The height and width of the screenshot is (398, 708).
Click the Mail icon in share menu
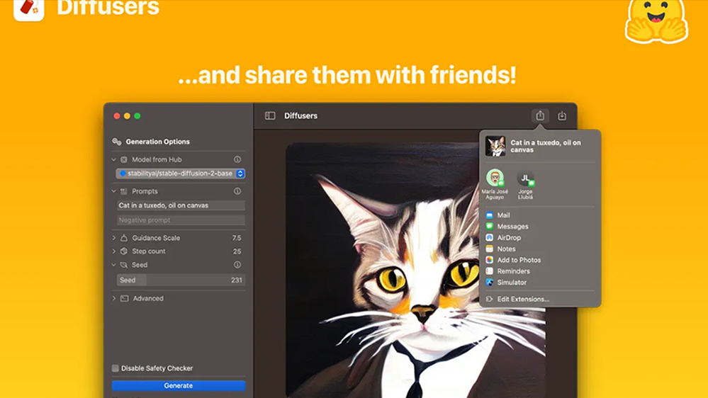(490, 215)
